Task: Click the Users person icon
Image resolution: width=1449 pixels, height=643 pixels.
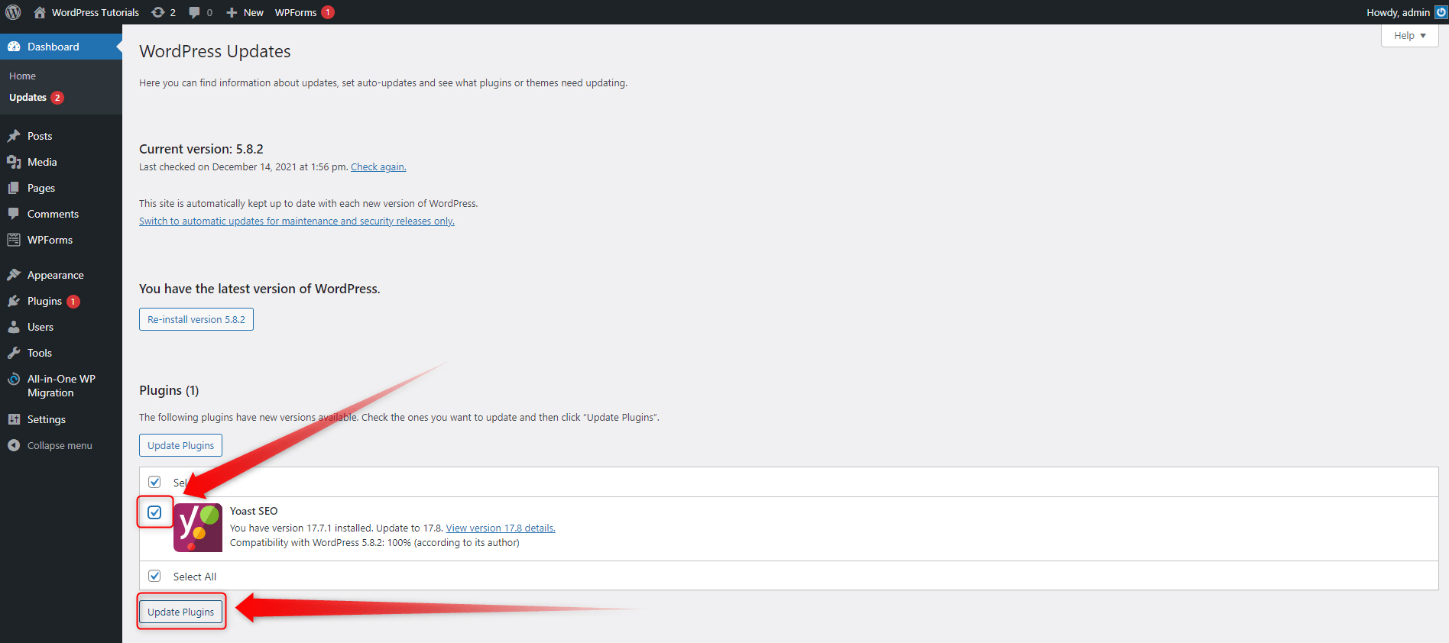Action: click(x=14, y=327)
